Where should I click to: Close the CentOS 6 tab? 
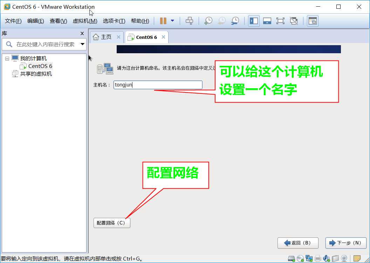point(163,37)
